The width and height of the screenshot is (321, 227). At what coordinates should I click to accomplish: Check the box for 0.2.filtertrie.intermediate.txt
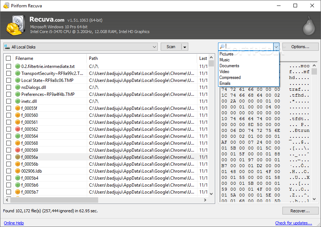pyautogui.click(x=8, y=66)
